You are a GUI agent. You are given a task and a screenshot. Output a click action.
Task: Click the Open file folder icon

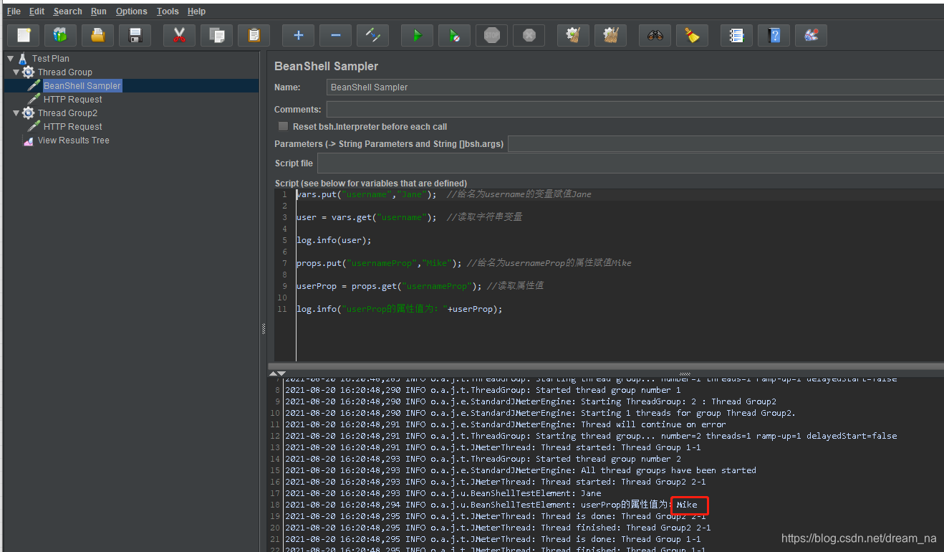pos(97,35)
